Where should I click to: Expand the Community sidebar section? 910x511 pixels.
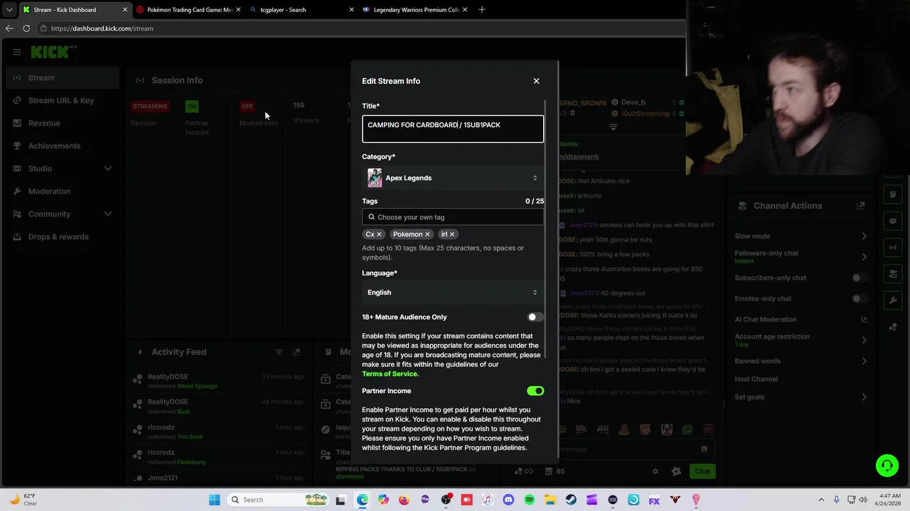pos(62,214)
